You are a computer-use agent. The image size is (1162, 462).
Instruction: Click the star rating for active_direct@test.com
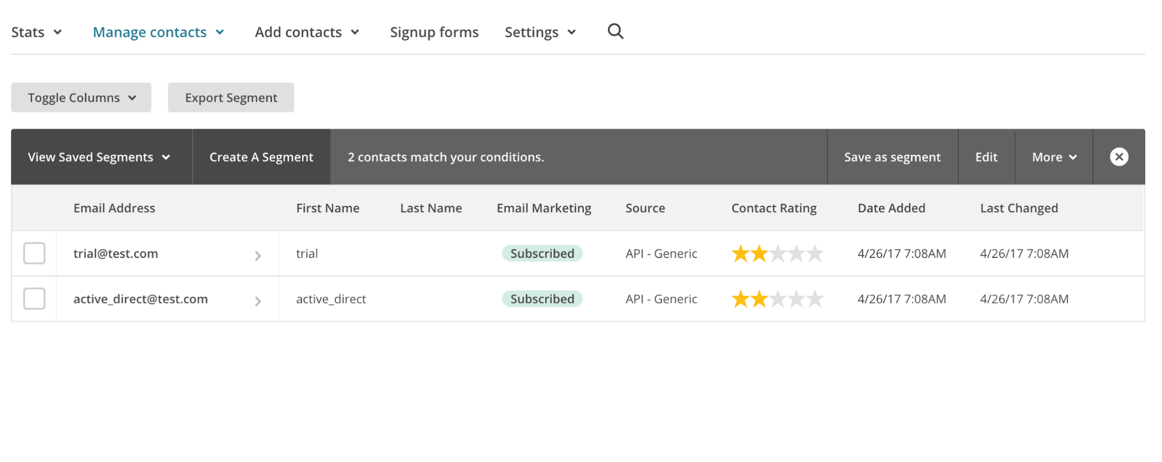(x=777, y=299)
